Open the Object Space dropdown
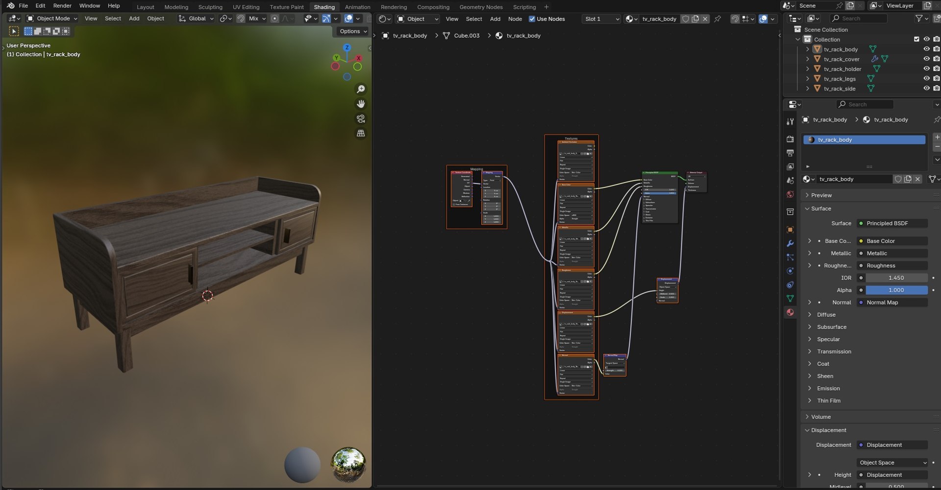This screenshot has height=490, width=941. coord(893,463)
